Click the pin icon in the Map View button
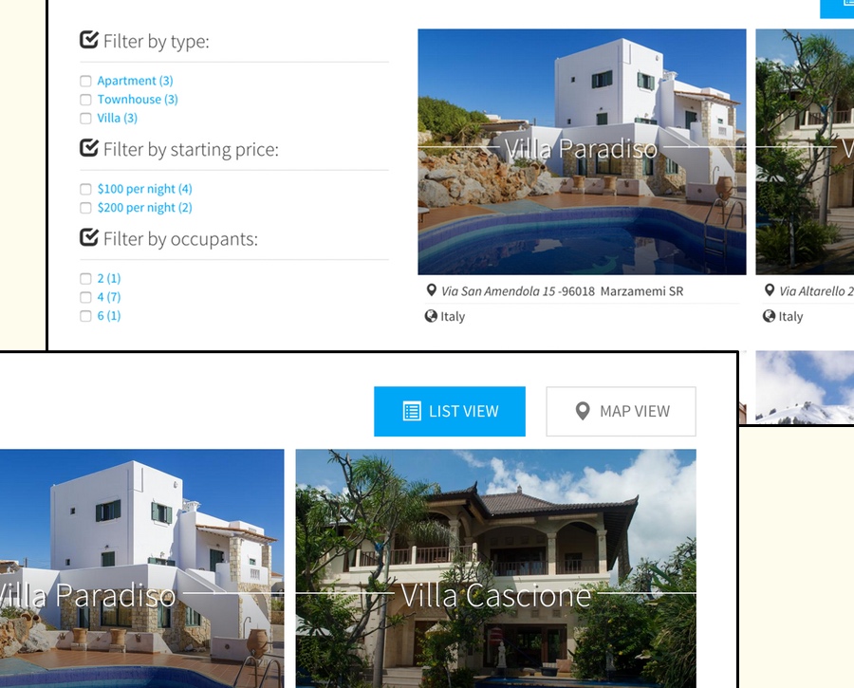The image size is (854, 688). coord(583,411)
